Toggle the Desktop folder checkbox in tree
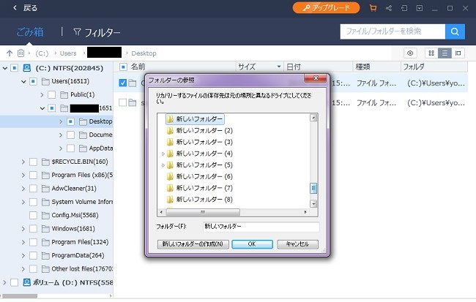 [x=70, y=121]
